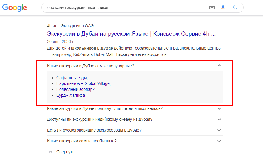Expand question about русскоговорящие экскурсоводы
263x162 pixels.
coord(135,130)
